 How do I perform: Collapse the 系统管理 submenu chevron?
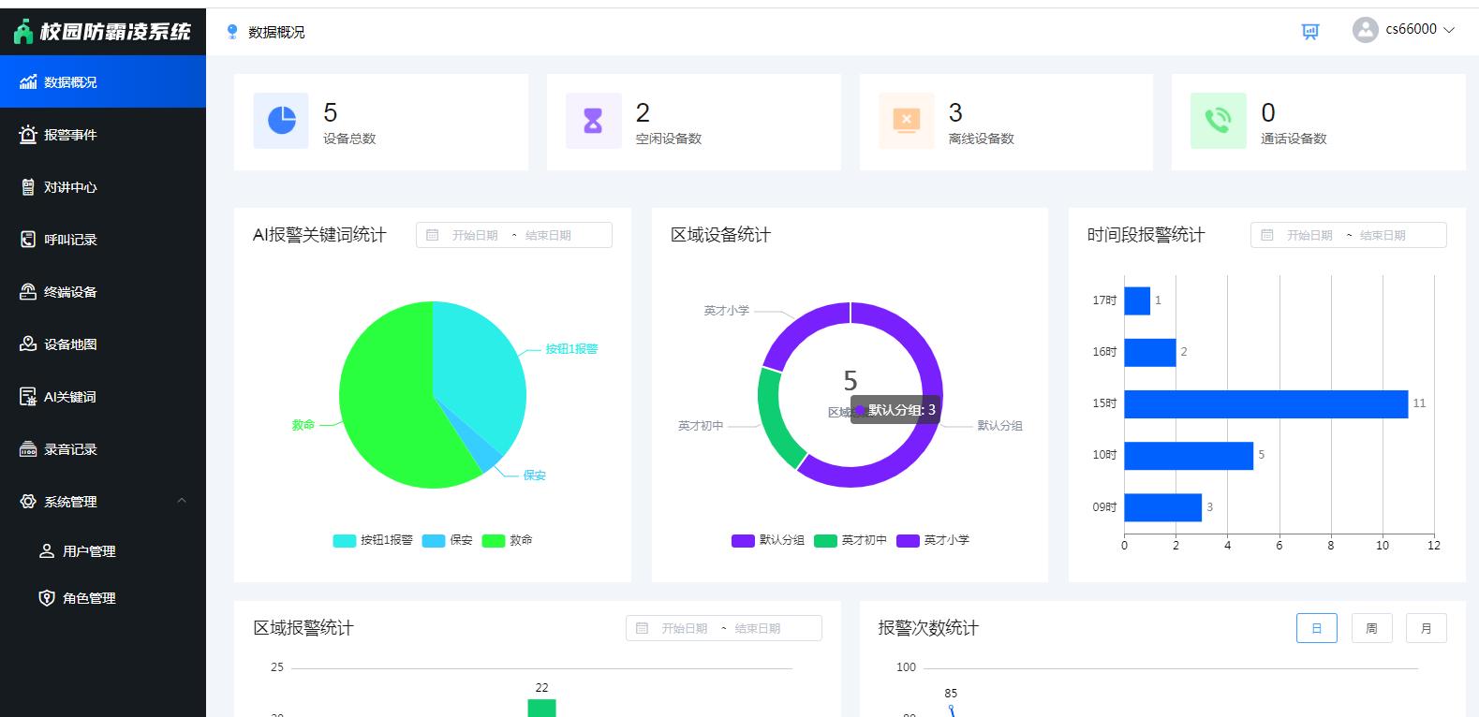click(x=182, y=501)
